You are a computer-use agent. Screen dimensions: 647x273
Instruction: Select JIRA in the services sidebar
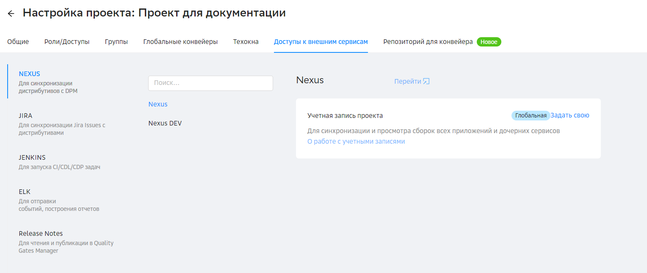pyautogui.click(x=25, y=116)
